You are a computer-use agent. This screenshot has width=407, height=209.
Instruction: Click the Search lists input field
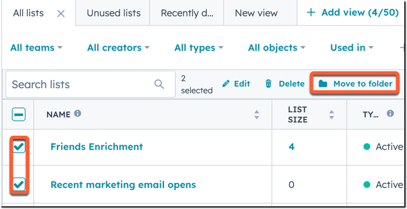click(x=90, y=84)
